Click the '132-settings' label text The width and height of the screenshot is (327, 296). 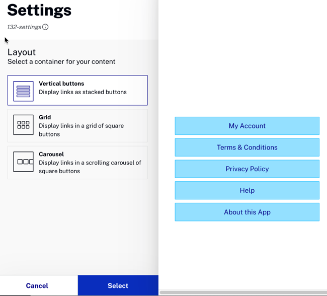point(24,27)
